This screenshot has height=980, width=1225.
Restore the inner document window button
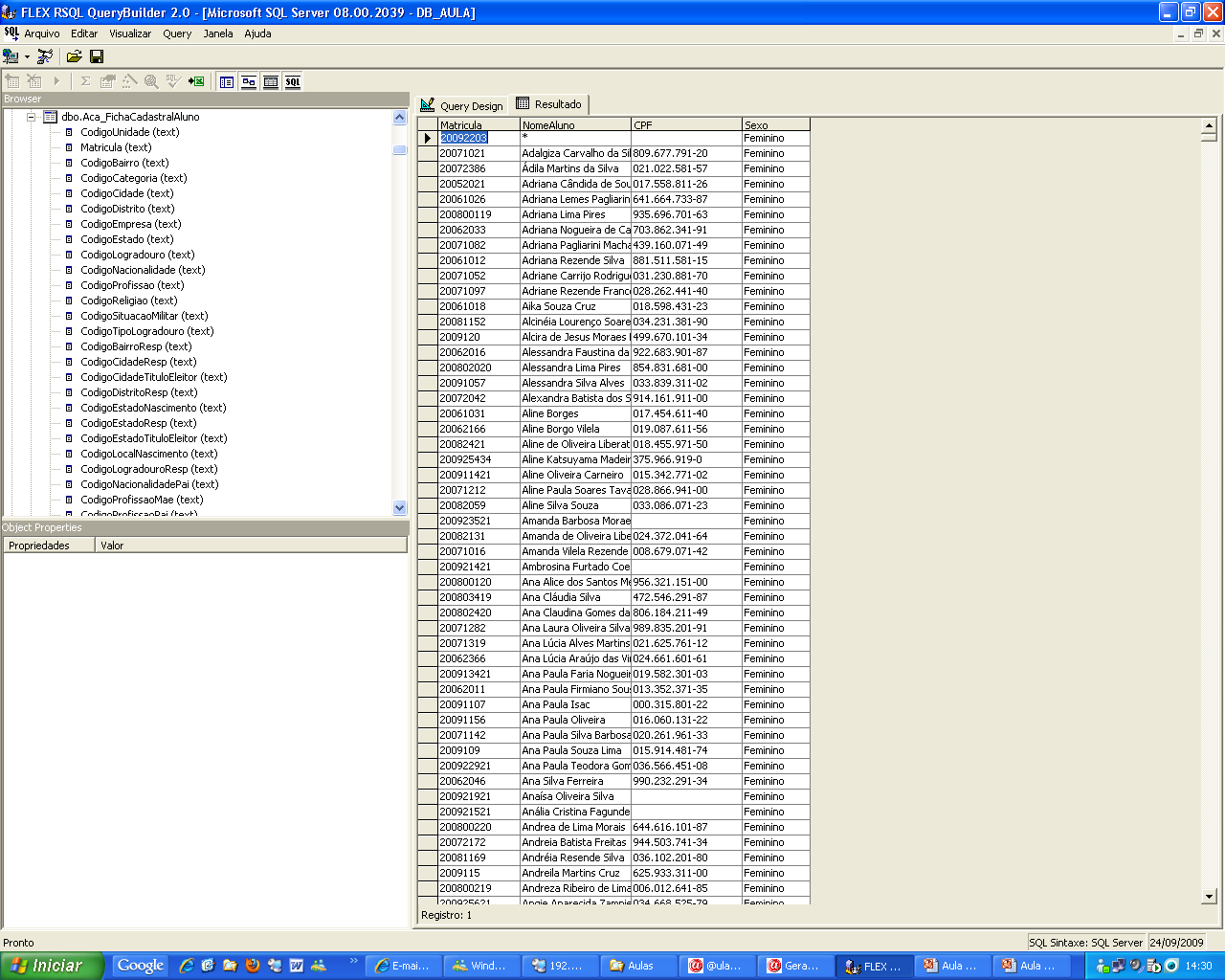click(x=1198, y=33)
